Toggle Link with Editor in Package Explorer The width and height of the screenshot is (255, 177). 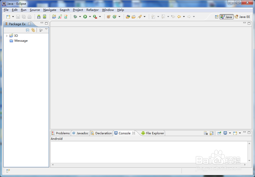[33, 30]
